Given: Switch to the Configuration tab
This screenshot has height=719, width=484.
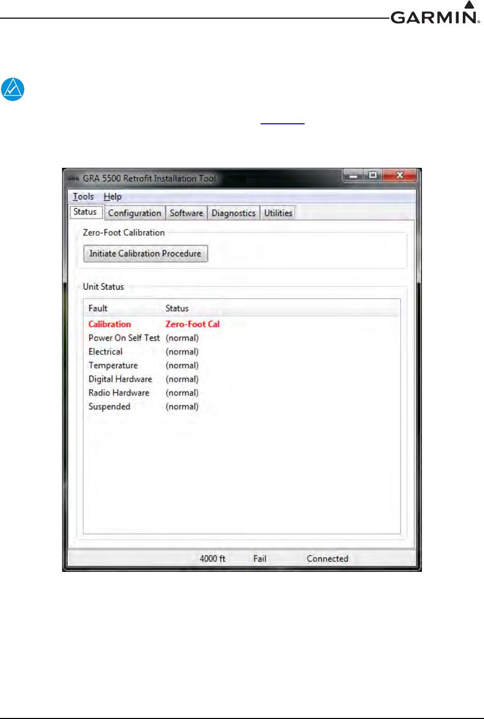Looking at the screenshot, I should click(x=134, y=213).
